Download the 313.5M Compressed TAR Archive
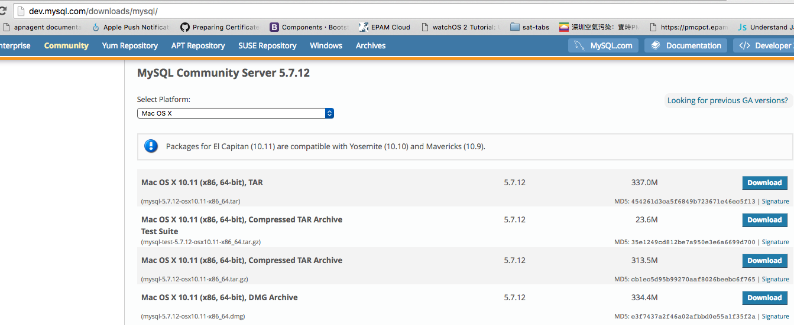The image size is (794, 325). tap(764, 261)
